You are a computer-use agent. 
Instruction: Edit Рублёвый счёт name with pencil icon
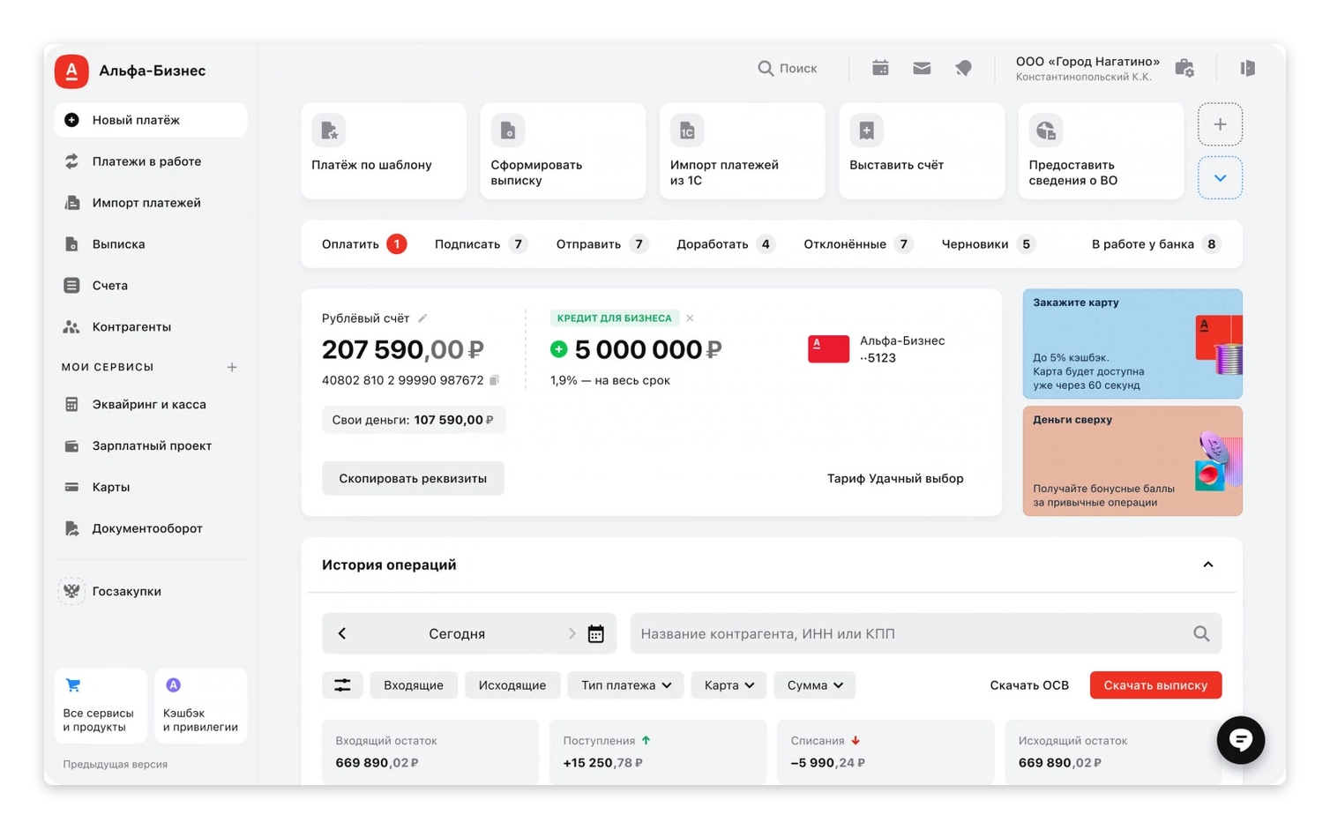tap(422, 318)
